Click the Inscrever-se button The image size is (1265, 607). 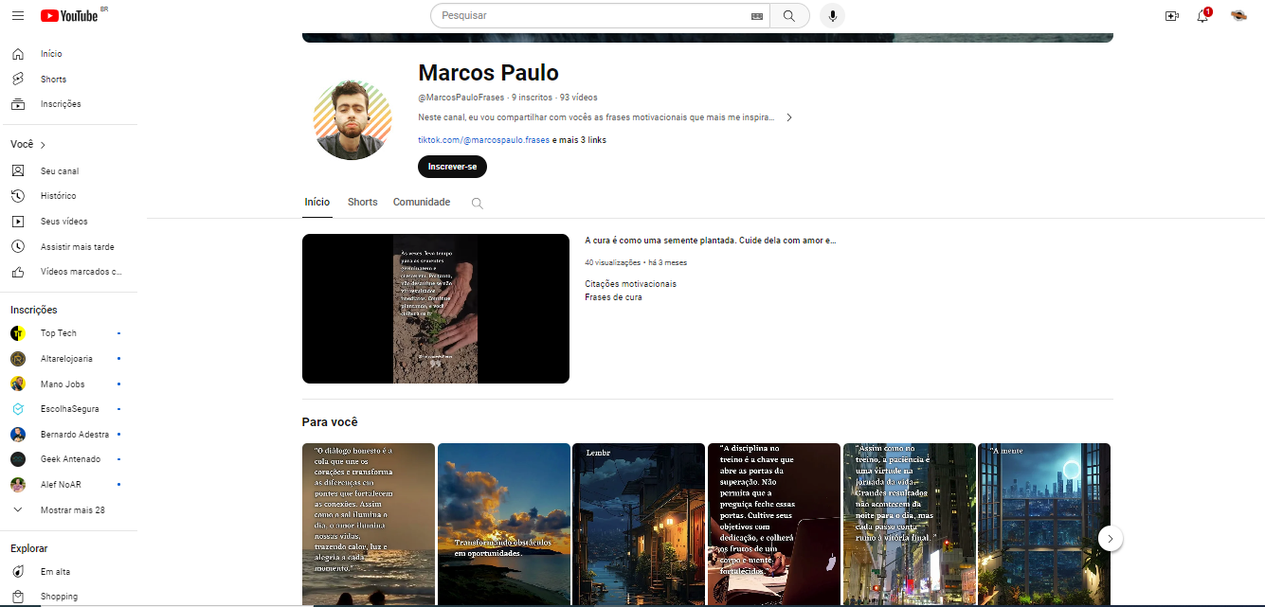(452, 167)
